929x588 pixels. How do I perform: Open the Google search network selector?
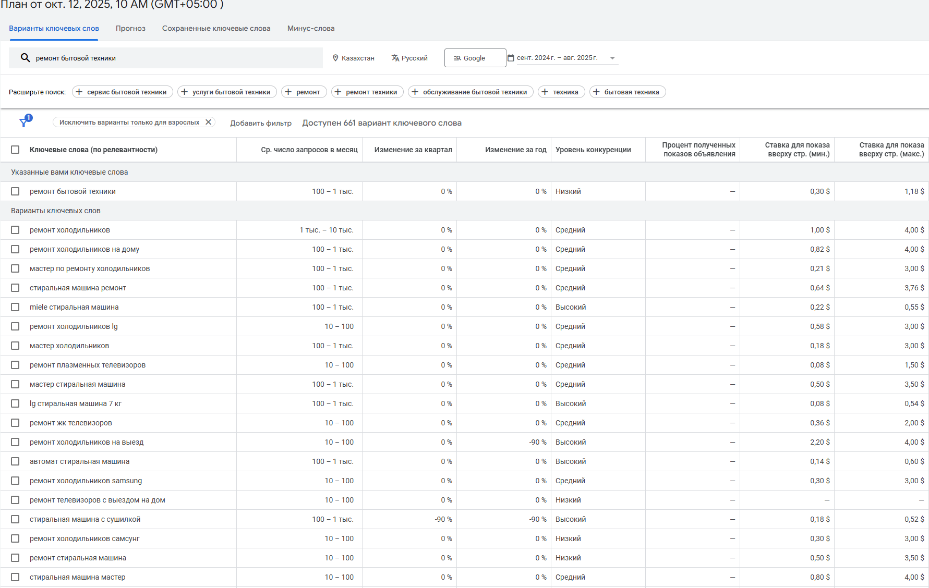point(475,58)
